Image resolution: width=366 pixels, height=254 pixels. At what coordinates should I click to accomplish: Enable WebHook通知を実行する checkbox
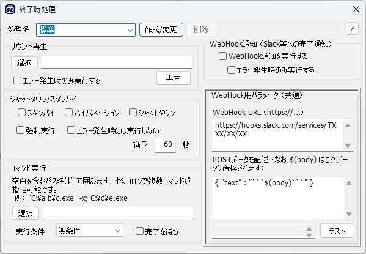[263, 56]
